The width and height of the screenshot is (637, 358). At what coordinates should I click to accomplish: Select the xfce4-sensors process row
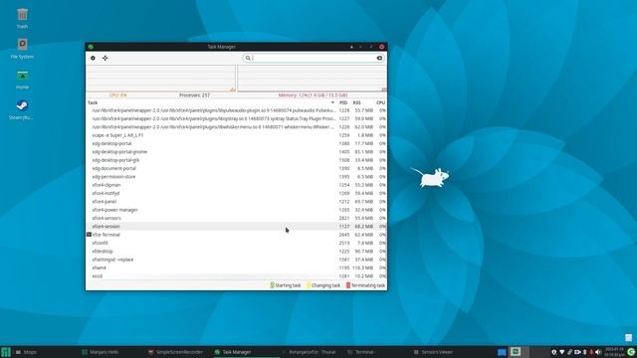[x=237, y=218]
